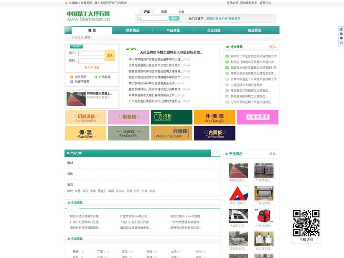The width and height of the screenshot is (344, 258).
Task: Open the dark 台面板 TaiMianBan banner
Action: tap(215, 133)
